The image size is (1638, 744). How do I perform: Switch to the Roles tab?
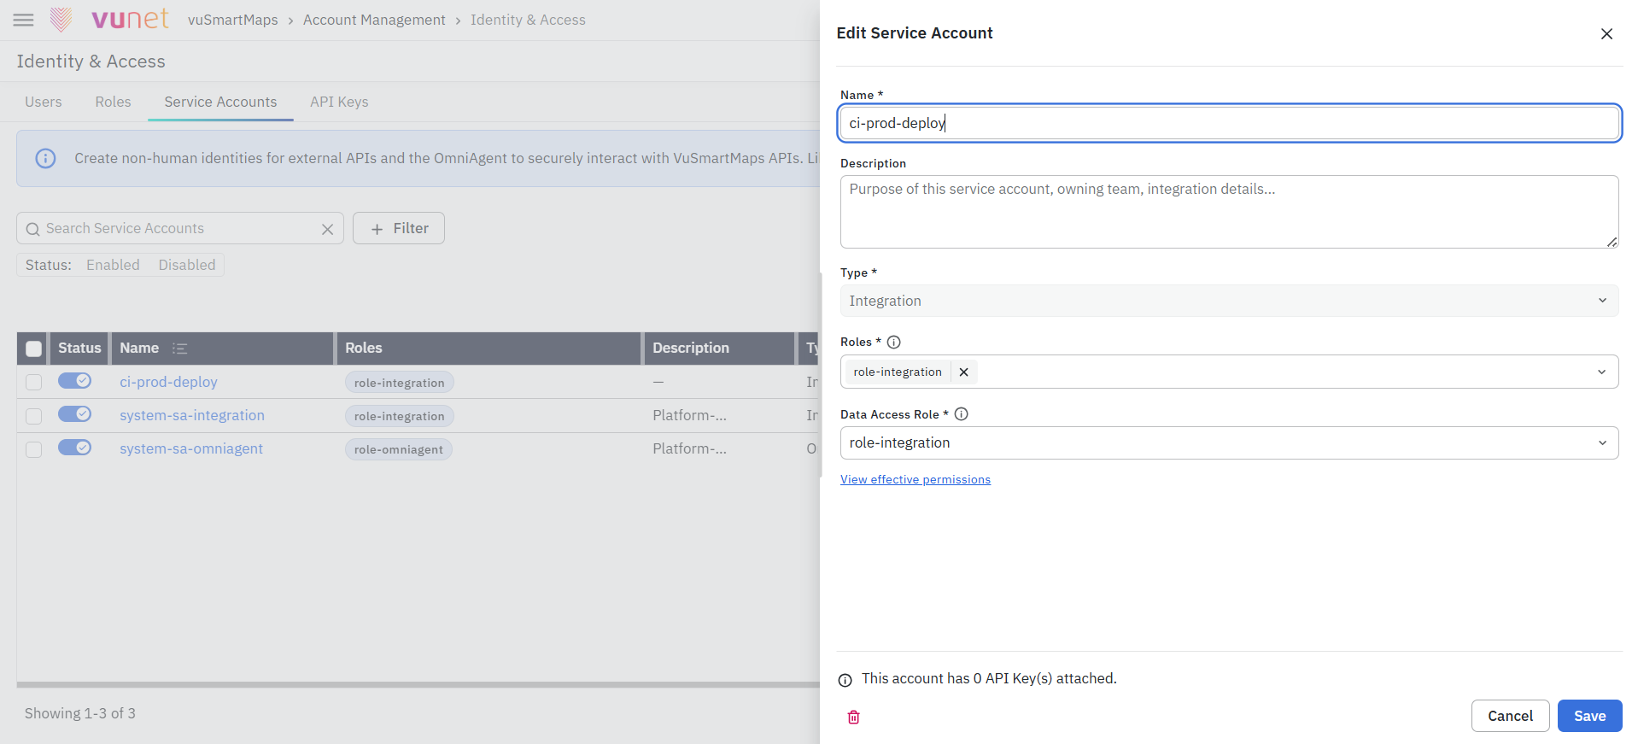(114, 102)
